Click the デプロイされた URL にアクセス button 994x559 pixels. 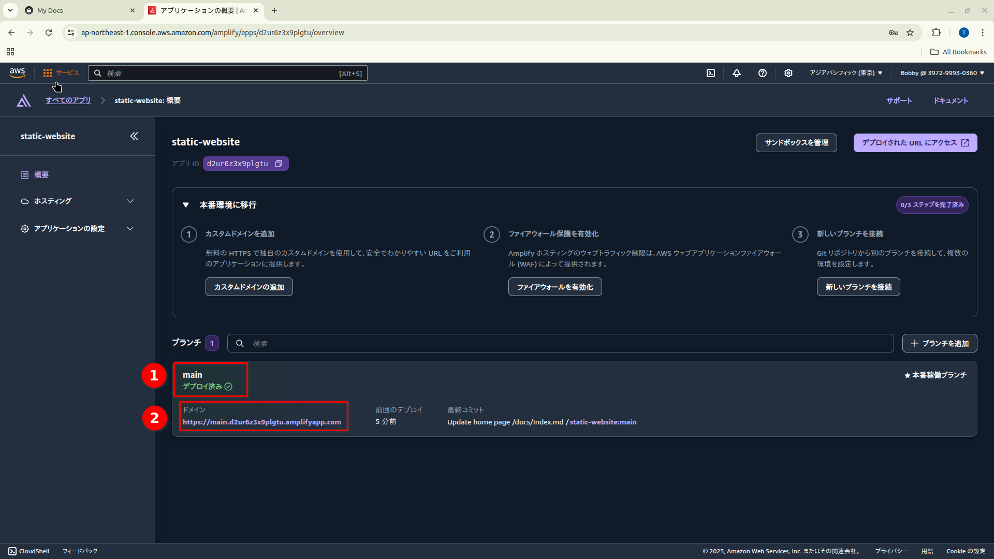point(915,142)
